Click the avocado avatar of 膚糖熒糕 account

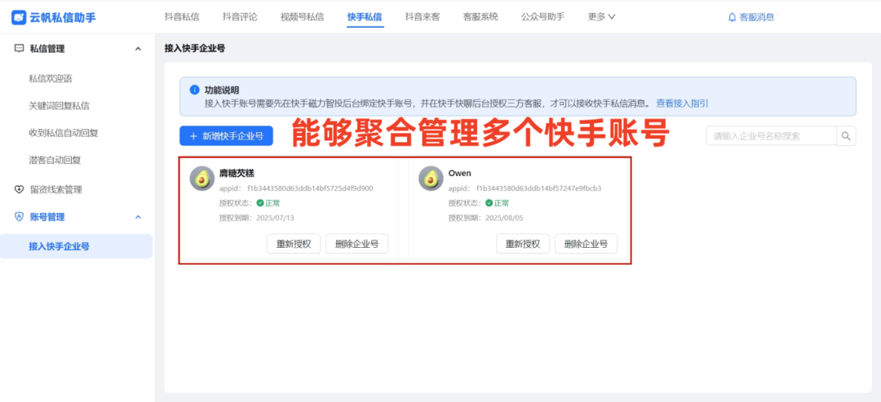201,179
